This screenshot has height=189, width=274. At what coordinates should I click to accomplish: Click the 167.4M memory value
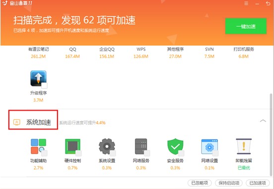pyautogui.click(x=72, y=57)
